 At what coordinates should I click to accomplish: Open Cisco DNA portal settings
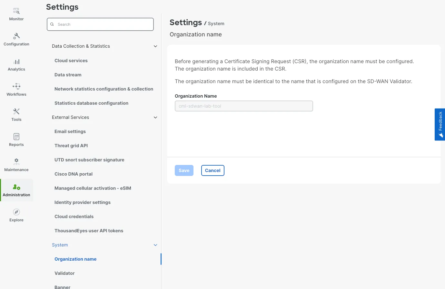[74, 174]
